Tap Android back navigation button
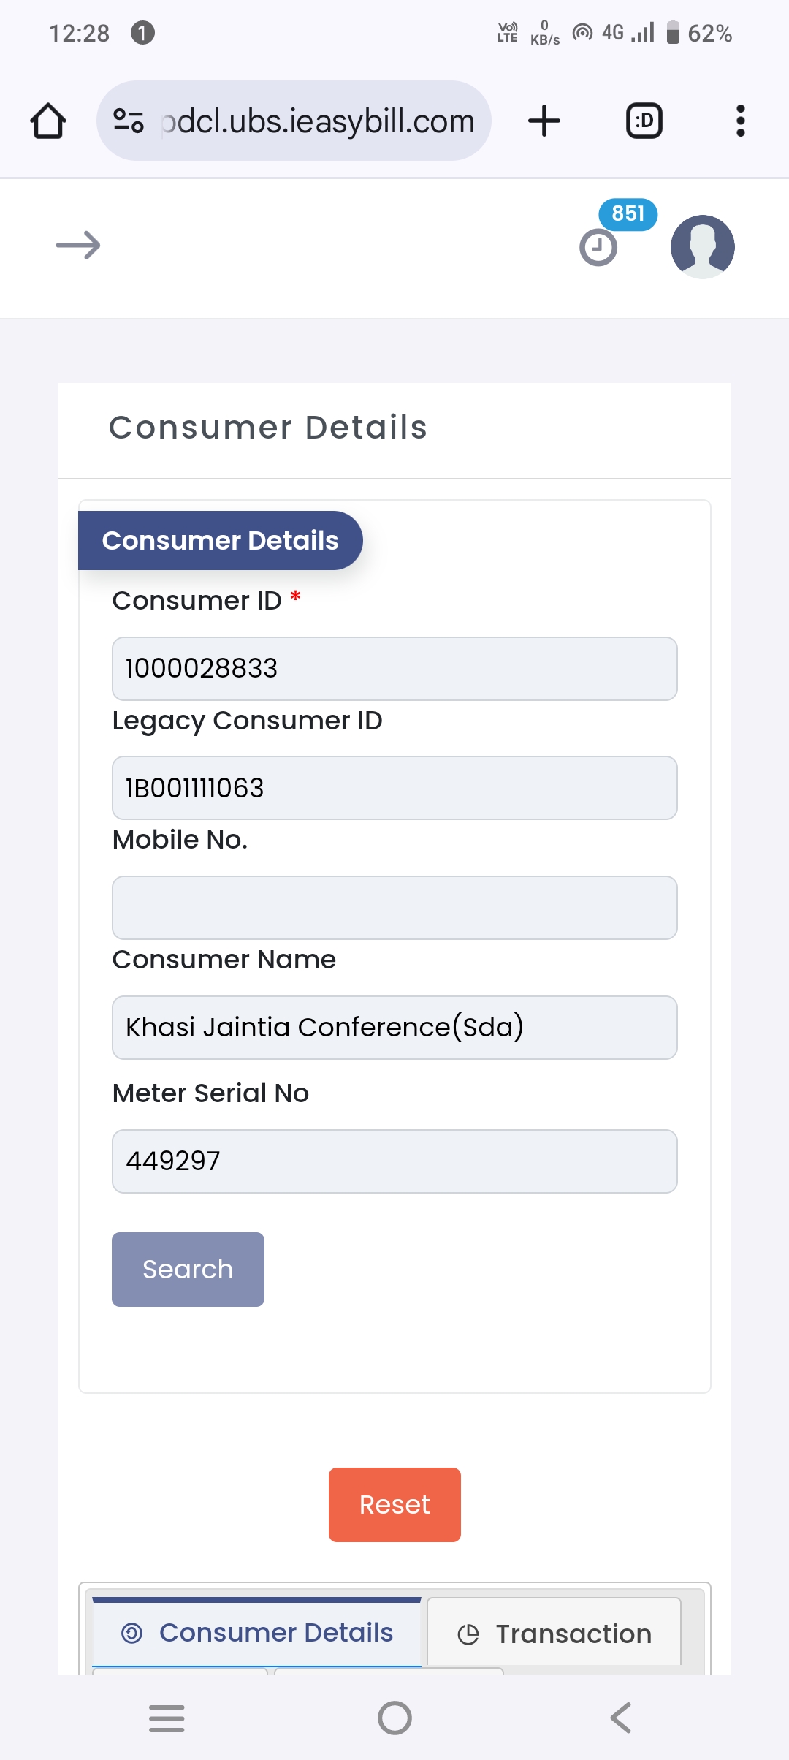 [x=621, y=1718]
